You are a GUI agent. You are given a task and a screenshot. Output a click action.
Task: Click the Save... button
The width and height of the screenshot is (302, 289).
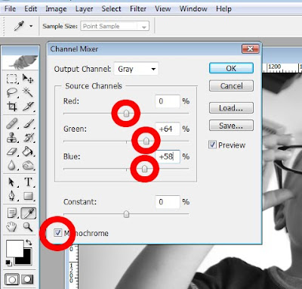point(231,126)
